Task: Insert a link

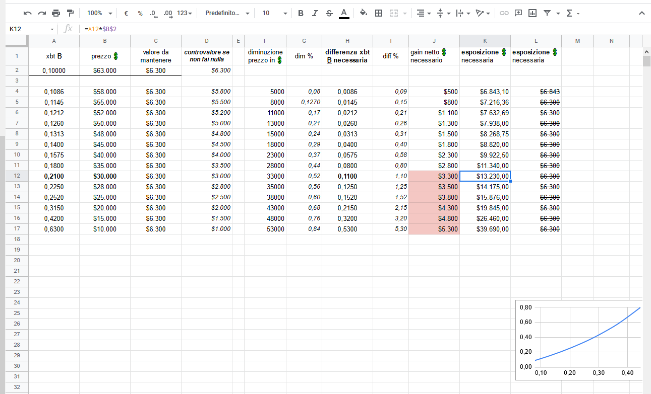Action: [x=504, y=13]
